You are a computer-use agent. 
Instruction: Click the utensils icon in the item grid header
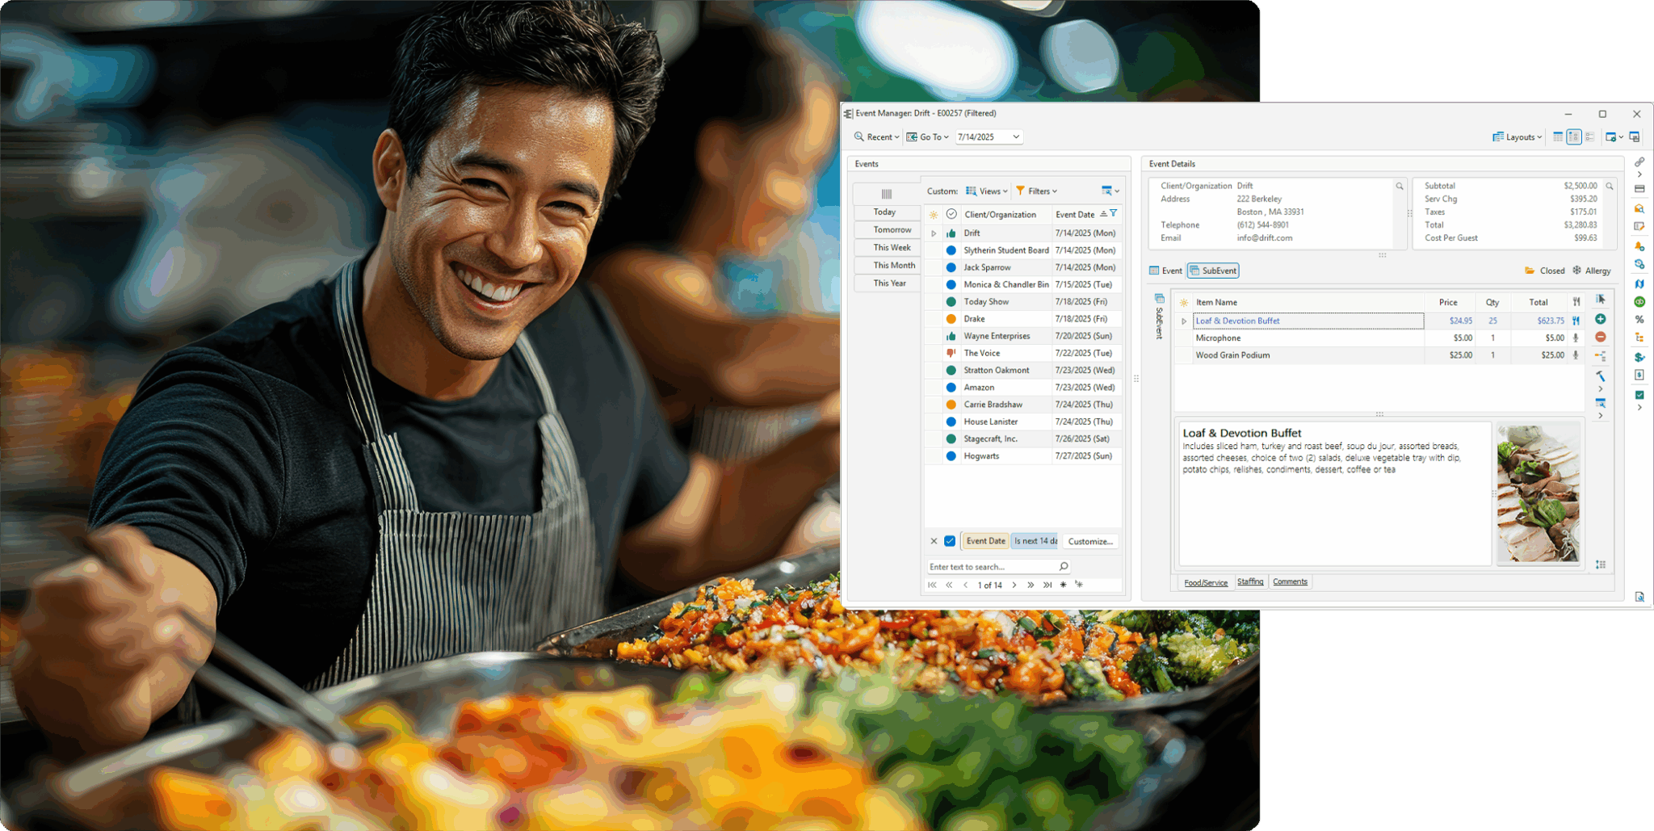pos(1575,301)
